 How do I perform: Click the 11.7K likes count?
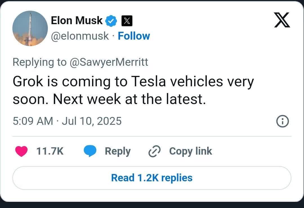pyautogui.click(x=50, y=151)
